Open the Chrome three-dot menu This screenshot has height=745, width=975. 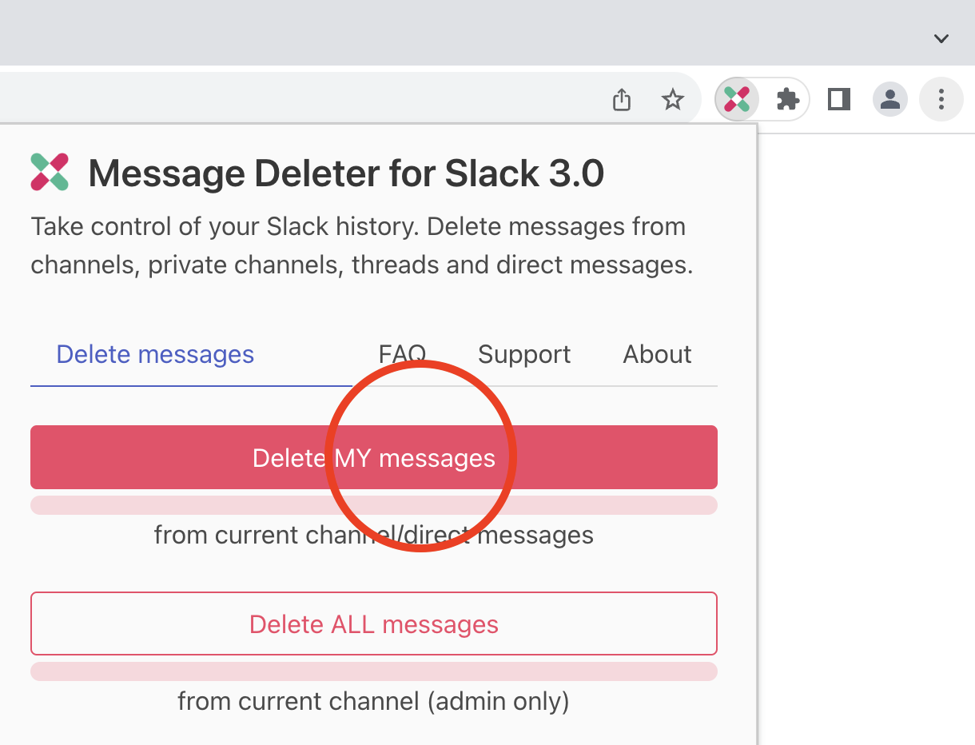tap(941, 99)
